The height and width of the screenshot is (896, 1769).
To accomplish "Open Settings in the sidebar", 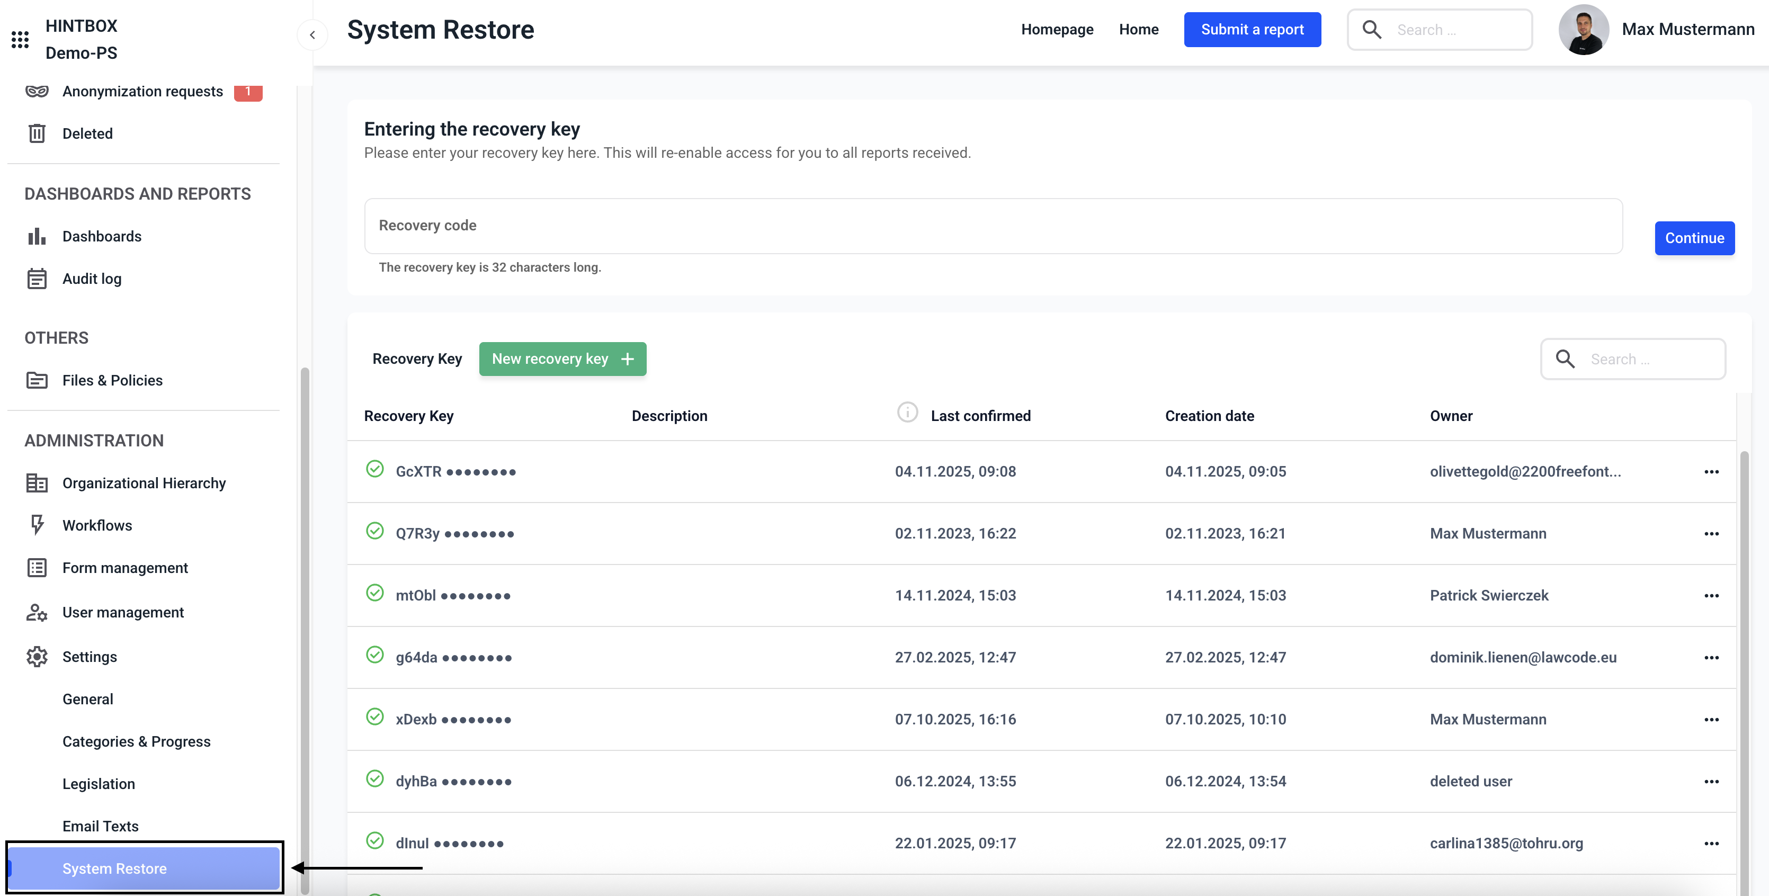I will [x=90, y=657].
